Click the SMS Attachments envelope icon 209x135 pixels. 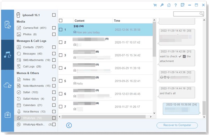click(x=19, y=60)
